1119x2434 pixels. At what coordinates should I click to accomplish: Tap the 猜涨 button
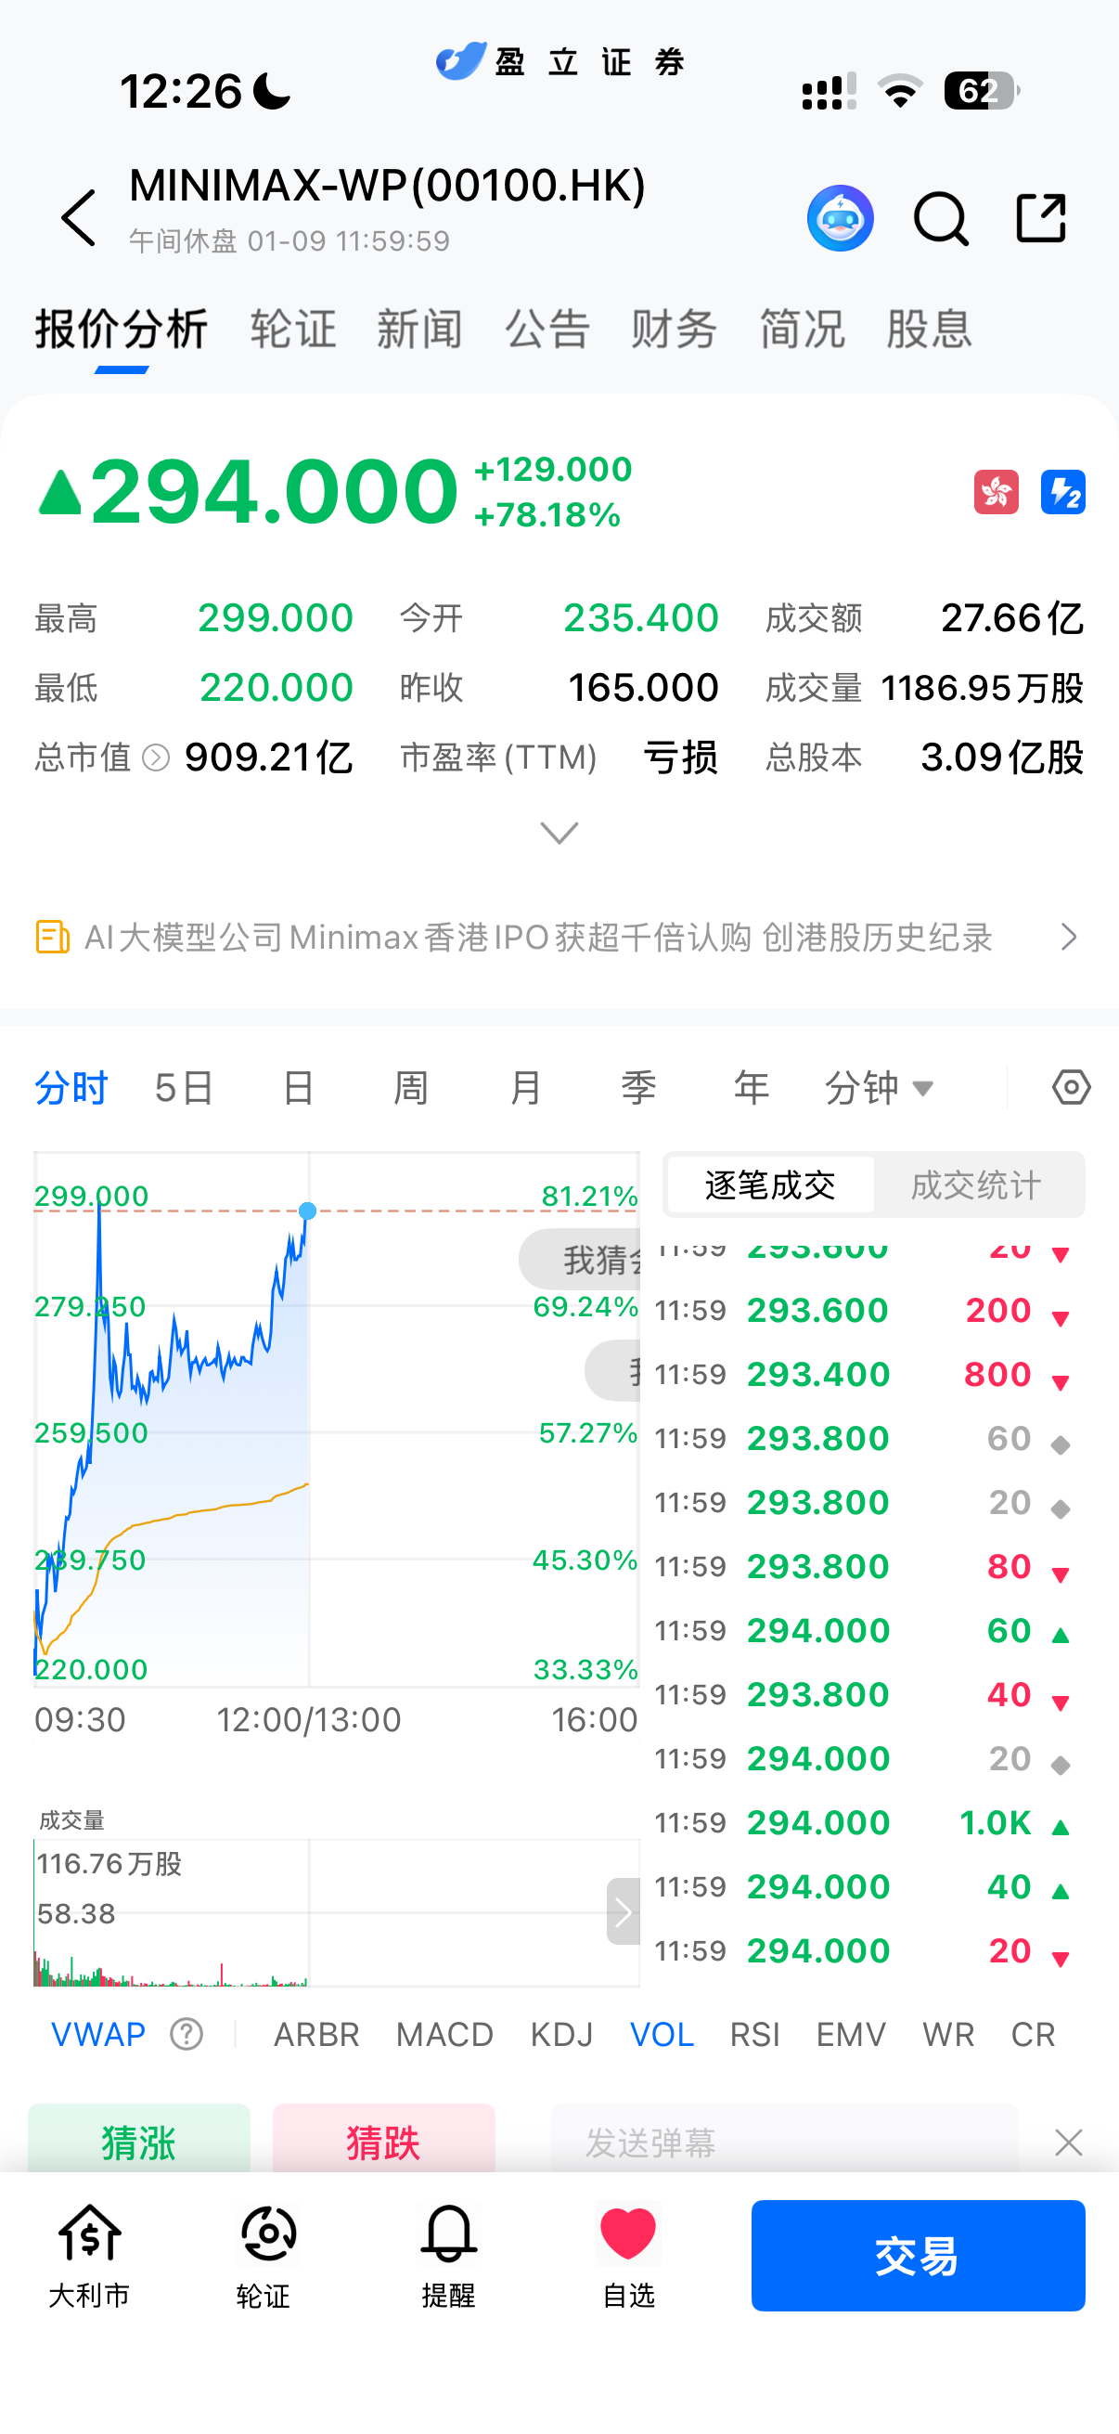click(139, 2138)
